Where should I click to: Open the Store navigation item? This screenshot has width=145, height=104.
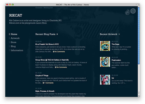(x=13, y=42)
